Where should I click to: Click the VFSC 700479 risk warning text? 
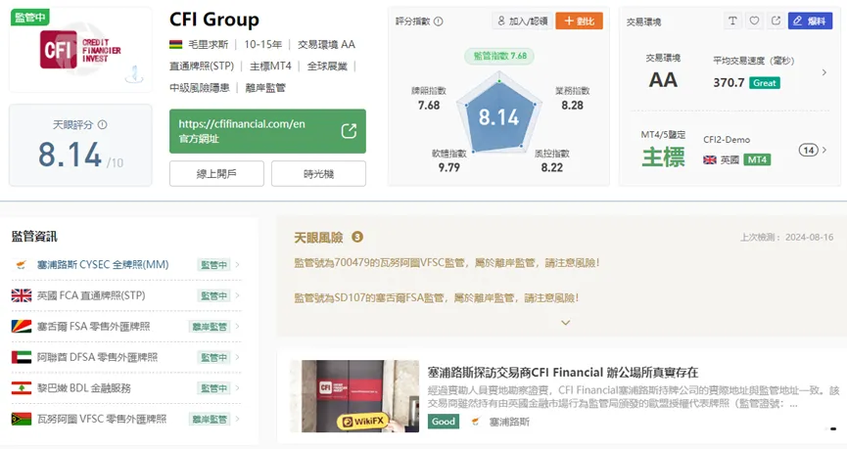[x=447, y=263]
